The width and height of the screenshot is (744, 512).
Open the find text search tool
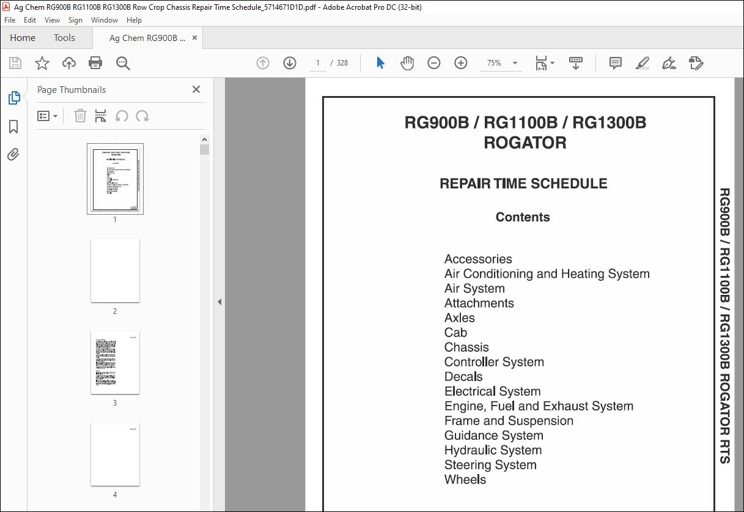click(123, 63)
